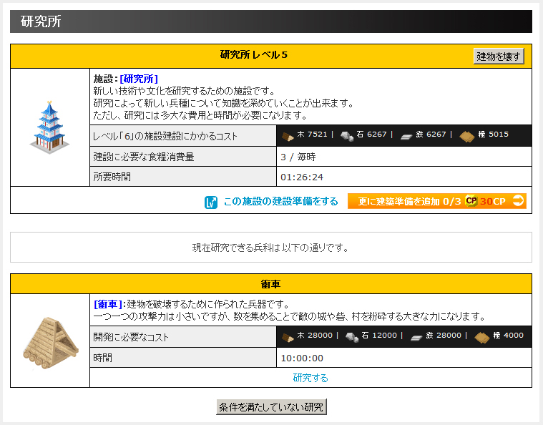The height and width of the screenshot is (425, 543).
Task: Click the battering ram unit image
Action: pos(49,340)
